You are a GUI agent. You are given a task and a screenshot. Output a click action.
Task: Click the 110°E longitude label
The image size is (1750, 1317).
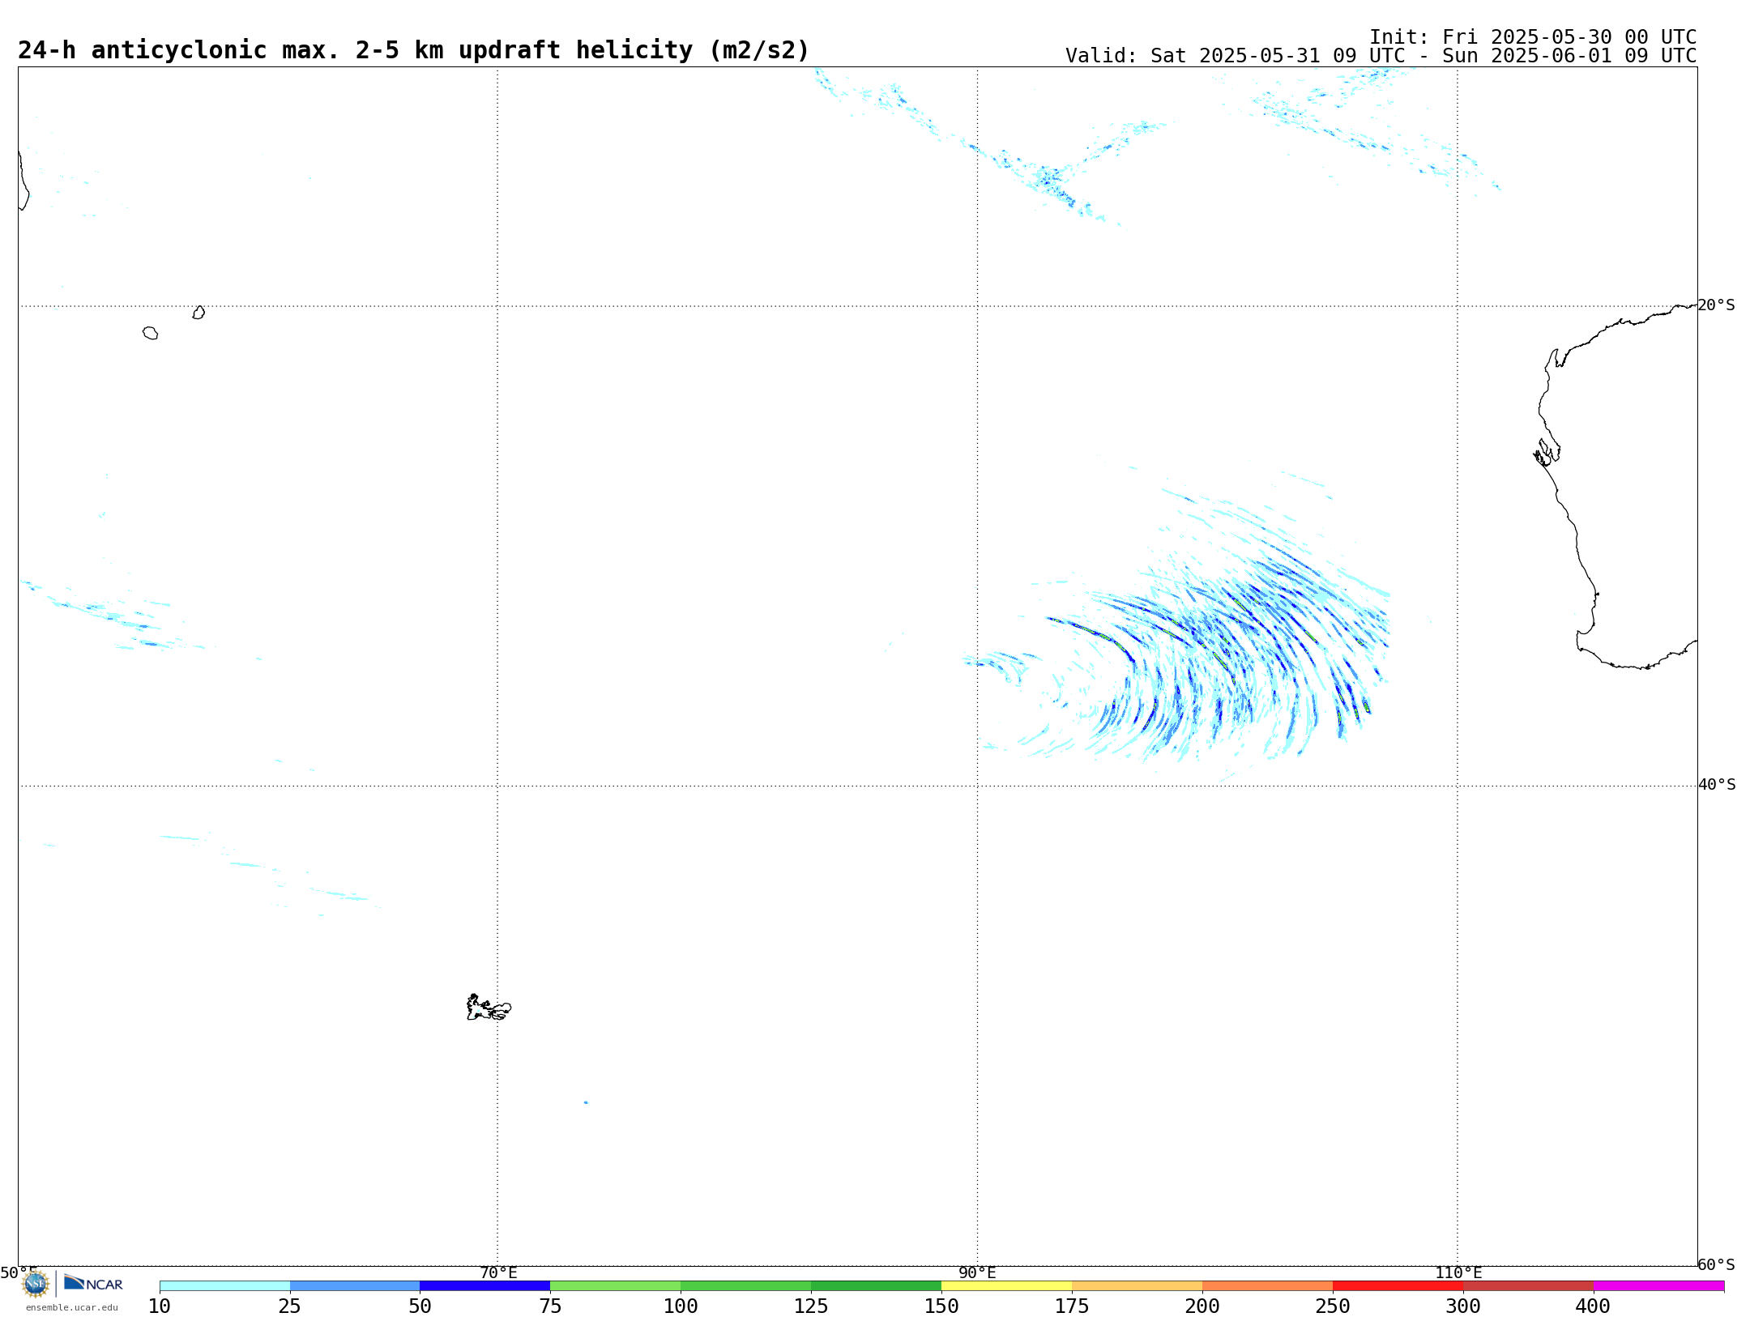1458,1272
